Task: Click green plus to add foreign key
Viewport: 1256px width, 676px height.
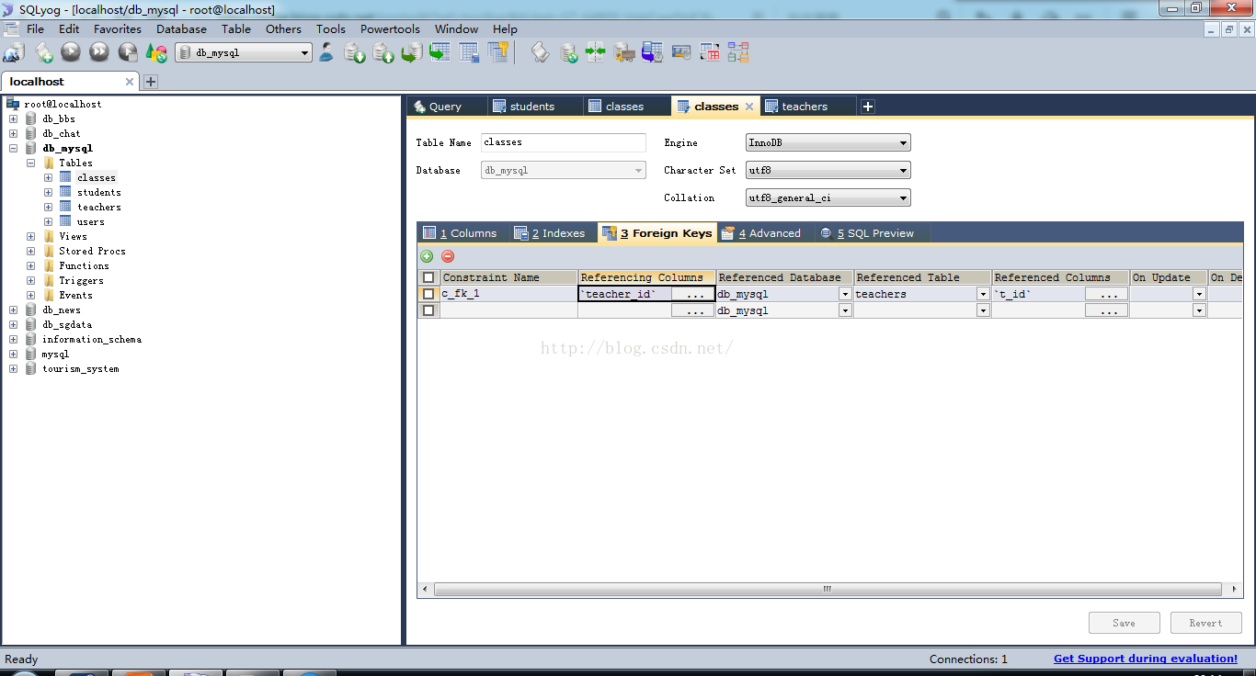Action: pos(427,256)
